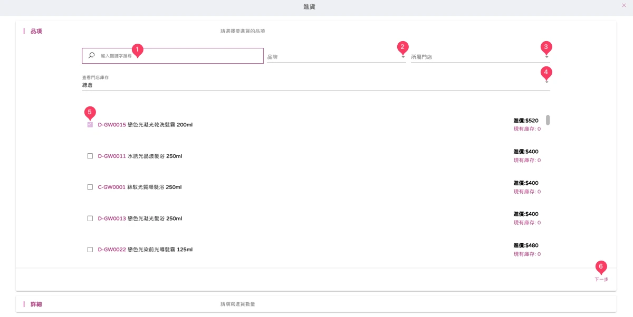Click product code C-GW0001

coord(112,187)
